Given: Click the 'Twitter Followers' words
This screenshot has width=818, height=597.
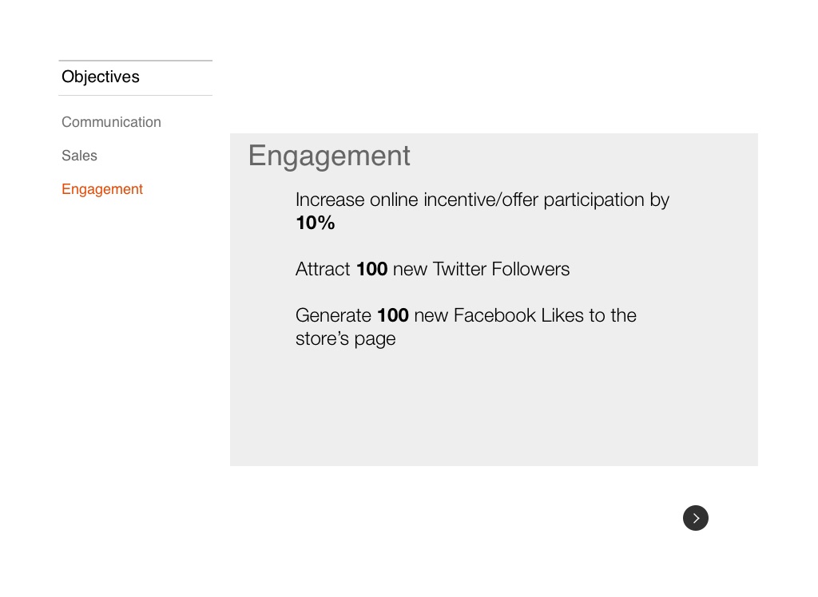Looking at the screenshot, I should (x=502, y=269).
